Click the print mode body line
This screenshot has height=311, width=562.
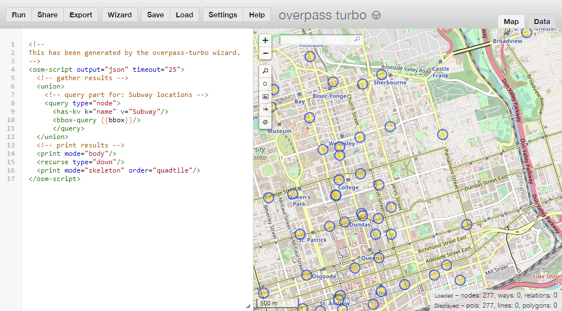point(76,154)
